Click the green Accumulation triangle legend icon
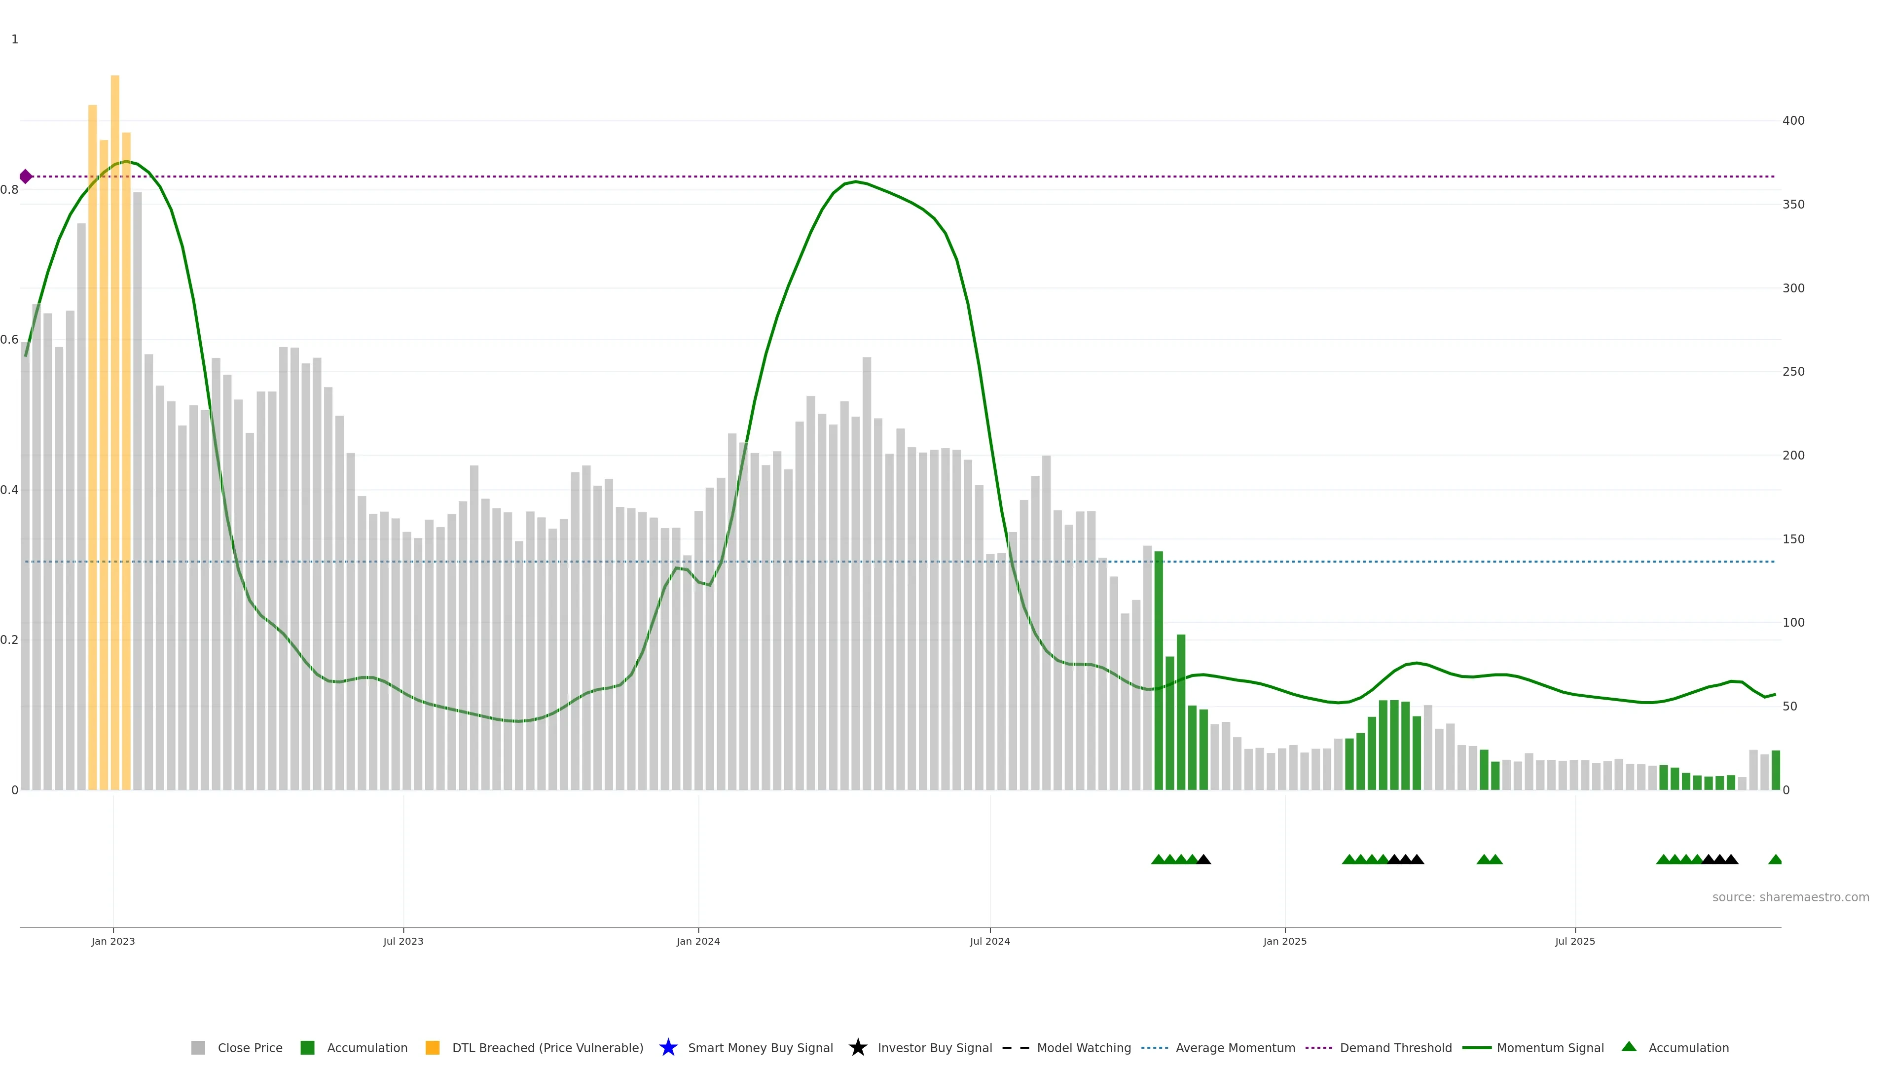 [x=1629, y=1047]
